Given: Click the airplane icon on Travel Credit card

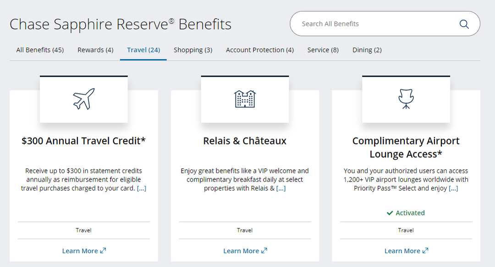Looking at the screenshot, I should [x=83, y=98].
